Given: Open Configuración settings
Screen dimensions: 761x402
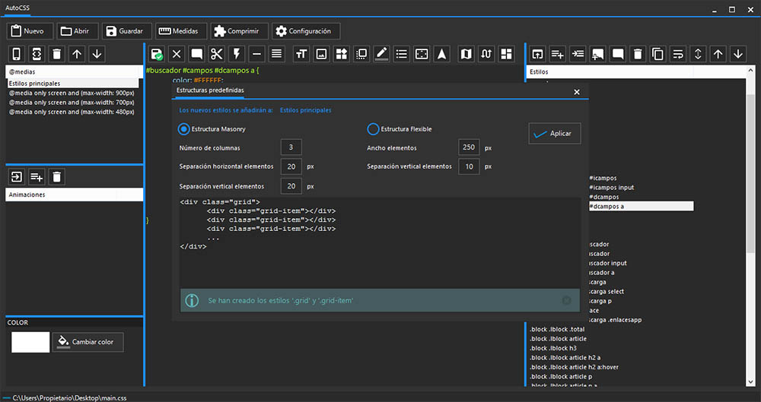Looking at the screenshot, I should click(306, 31).
